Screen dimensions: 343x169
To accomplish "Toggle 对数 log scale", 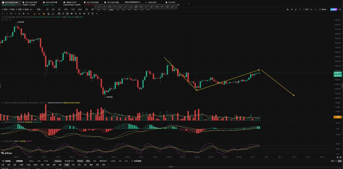I will click(332, 161).
